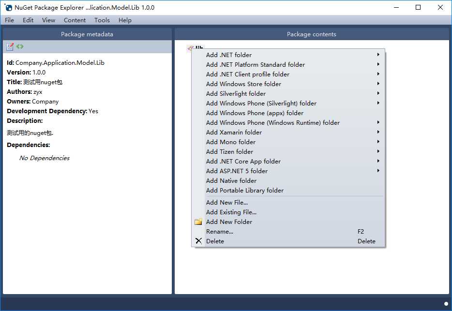Minimize the NuGet Package Explorer window

[396, 7]
